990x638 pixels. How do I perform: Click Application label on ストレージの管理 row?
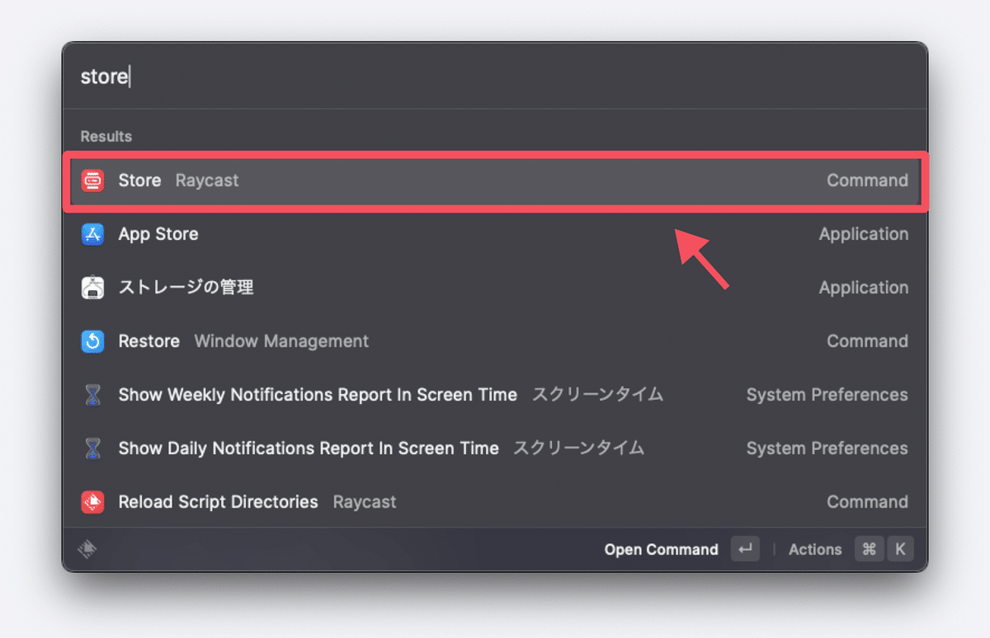click(x=863, y=288)
